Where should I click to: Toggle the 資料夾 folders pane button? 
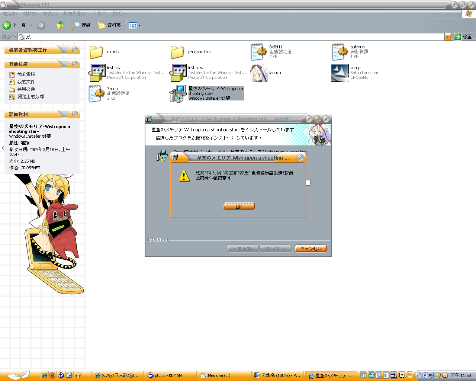(x=109, y=25)
